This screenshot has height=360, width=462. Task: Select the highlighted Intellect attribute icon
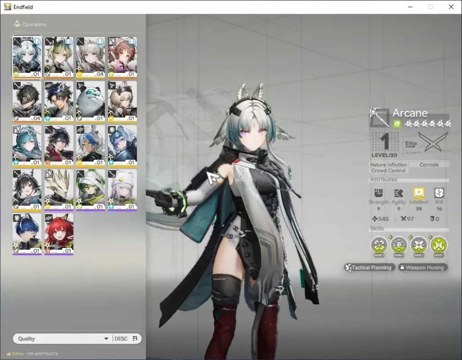pyautogui.click(x=419, y=193)
